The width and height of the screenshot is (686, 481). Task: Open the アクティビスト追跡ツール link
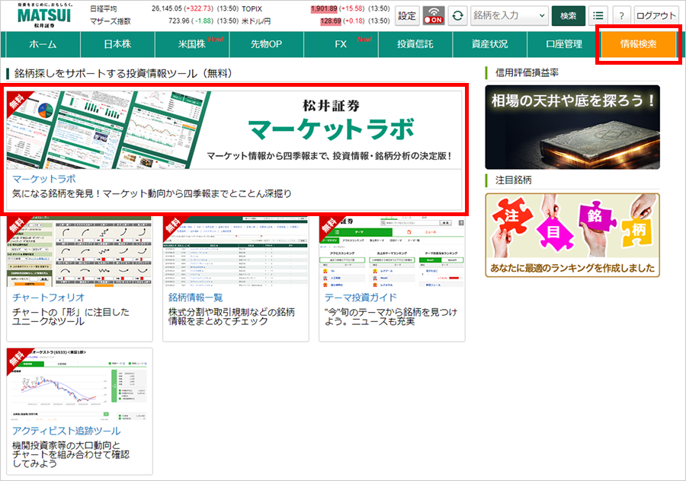click(x=66, y=431)
